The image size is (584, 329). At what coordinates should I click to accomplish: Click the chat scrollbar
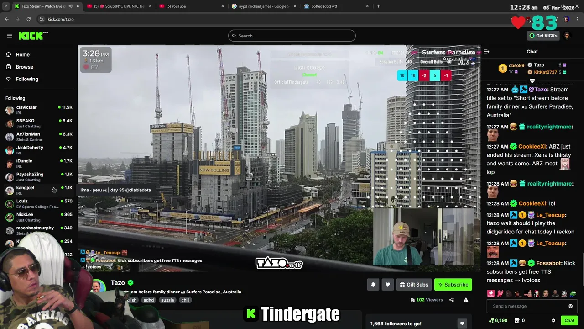582,270
